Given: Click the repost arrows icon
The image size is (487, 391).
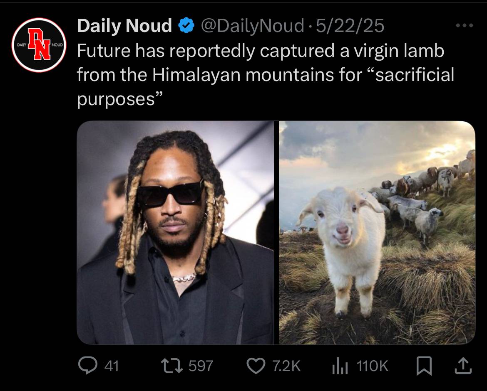Looking at the screenshot, I should point(171,366).
